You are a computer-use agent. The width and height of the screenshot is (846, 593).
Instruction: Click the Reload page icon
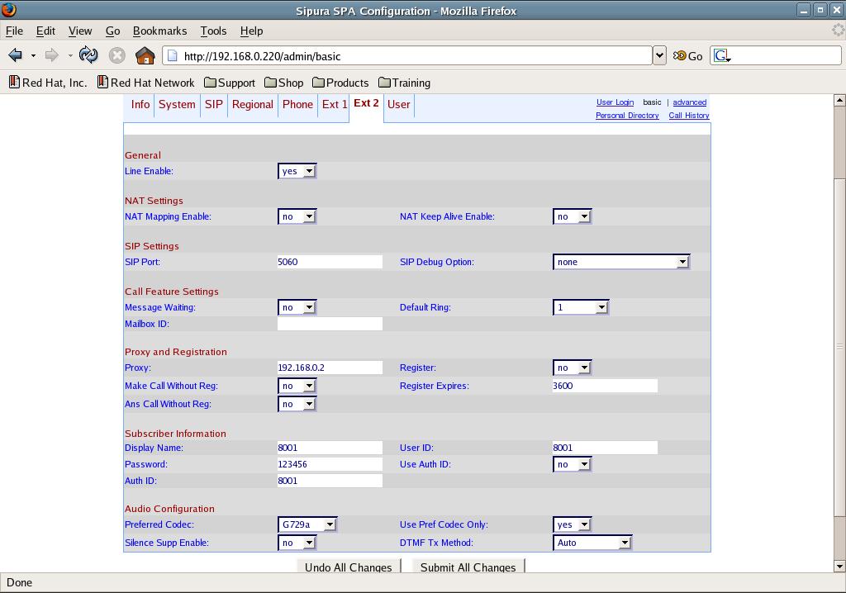[x=88, y=55]
